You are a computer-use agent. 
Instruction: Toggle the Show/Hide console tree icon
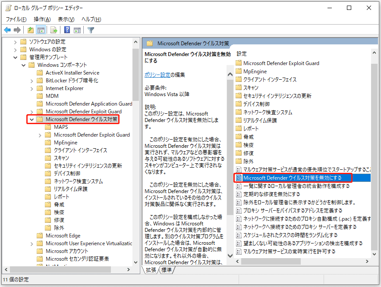coord(41,30)
